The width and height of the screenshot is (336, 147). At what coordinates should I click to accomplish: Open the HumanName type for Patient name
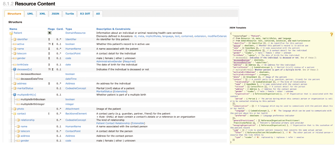pyautogui.click(x=73, y=49)
